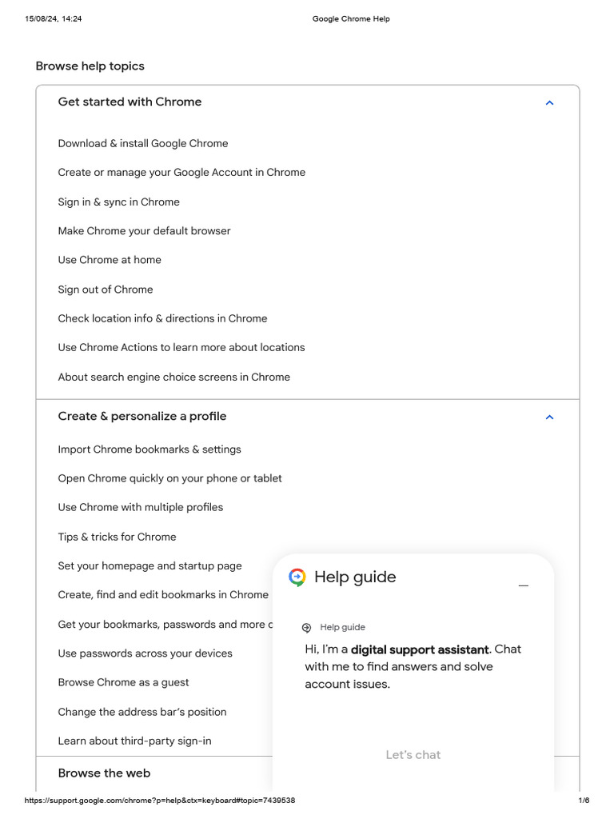Open Download & install Google Chrome
The width and height of the screenshot is (614, 819).
(x=143, y=144)
